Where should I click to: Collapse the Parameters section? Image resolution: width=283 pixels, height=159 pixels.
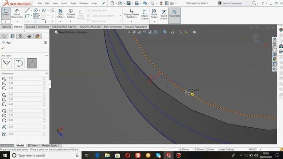click(46, 73)
